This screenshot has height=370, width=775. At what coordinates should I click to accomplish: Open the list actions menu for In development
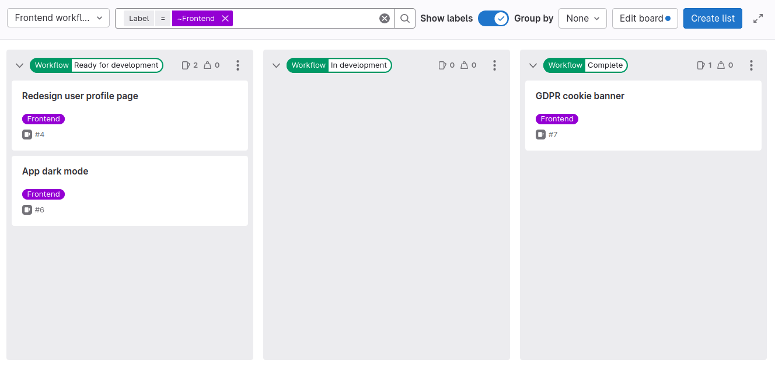[x=494, y=65]
